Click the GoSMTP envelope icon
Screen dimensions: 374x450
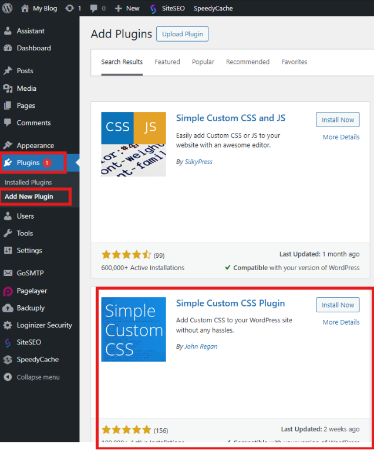[8, 273]
